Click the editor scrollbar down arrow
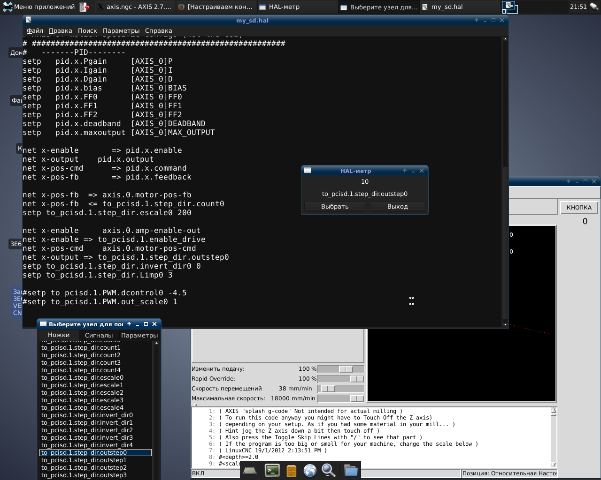Screen dimensions: 601x480 pyautogui.click(x=505, y=324)
